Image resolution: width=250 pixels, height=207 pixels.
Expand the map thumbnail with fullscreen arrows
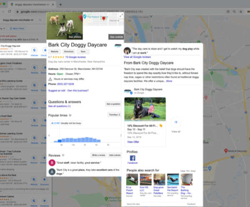tap(121, 15)
